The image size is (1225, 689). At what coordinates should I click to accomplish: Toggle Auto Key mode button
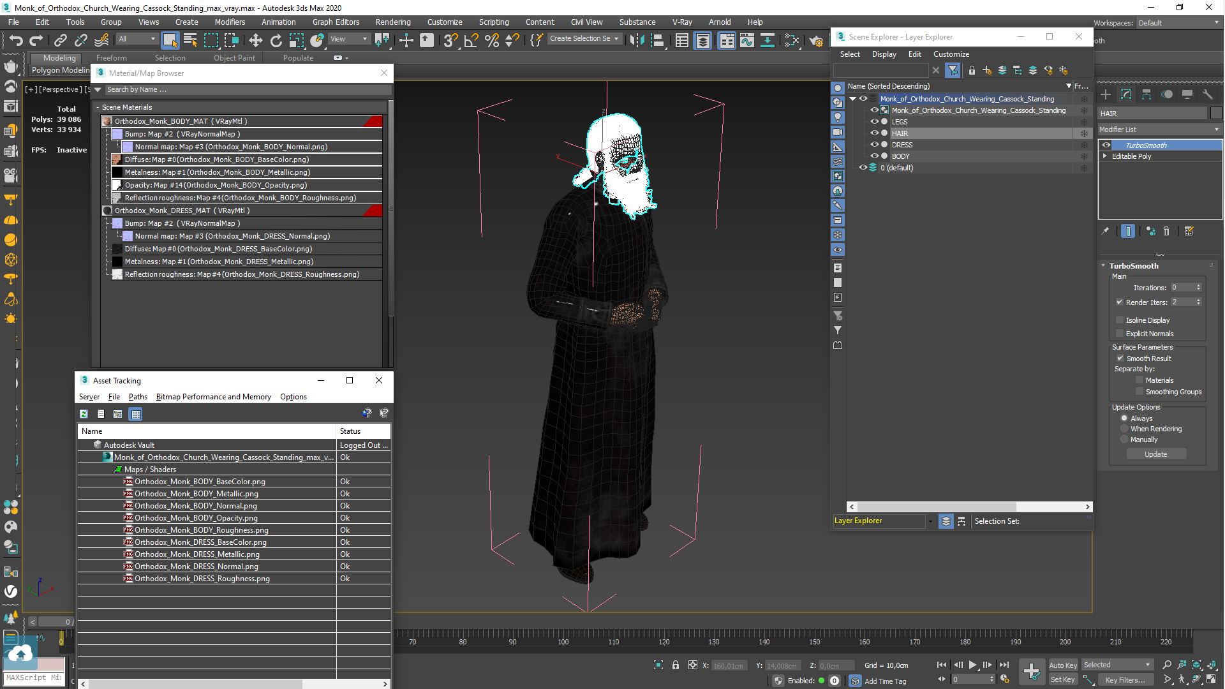(1063, 665)
